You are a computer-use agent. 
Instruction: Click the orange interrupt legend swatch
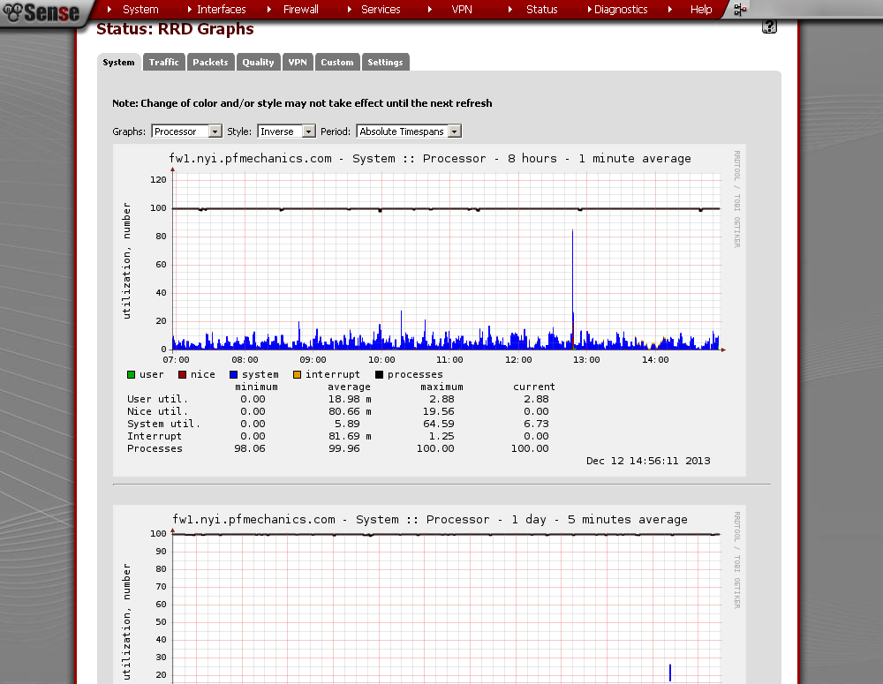coord(298,375)
